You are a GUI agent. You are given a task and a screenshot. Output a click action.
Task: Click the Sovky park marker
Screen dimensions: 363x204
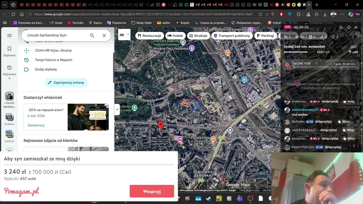(x=135, y=107)
